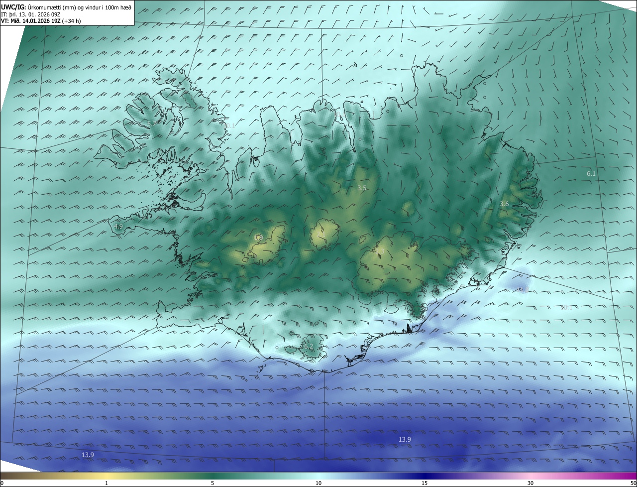Pick the yellow segment of the color scale
The width and height of the screenshot is (637, 487).
tap(106, 476)
